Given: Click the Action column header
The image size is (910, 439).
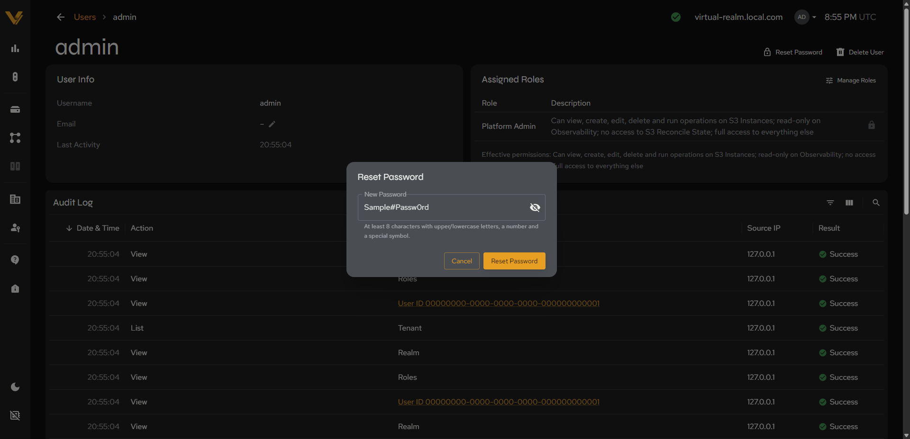Looking at the screenshot, I should 142,228.
